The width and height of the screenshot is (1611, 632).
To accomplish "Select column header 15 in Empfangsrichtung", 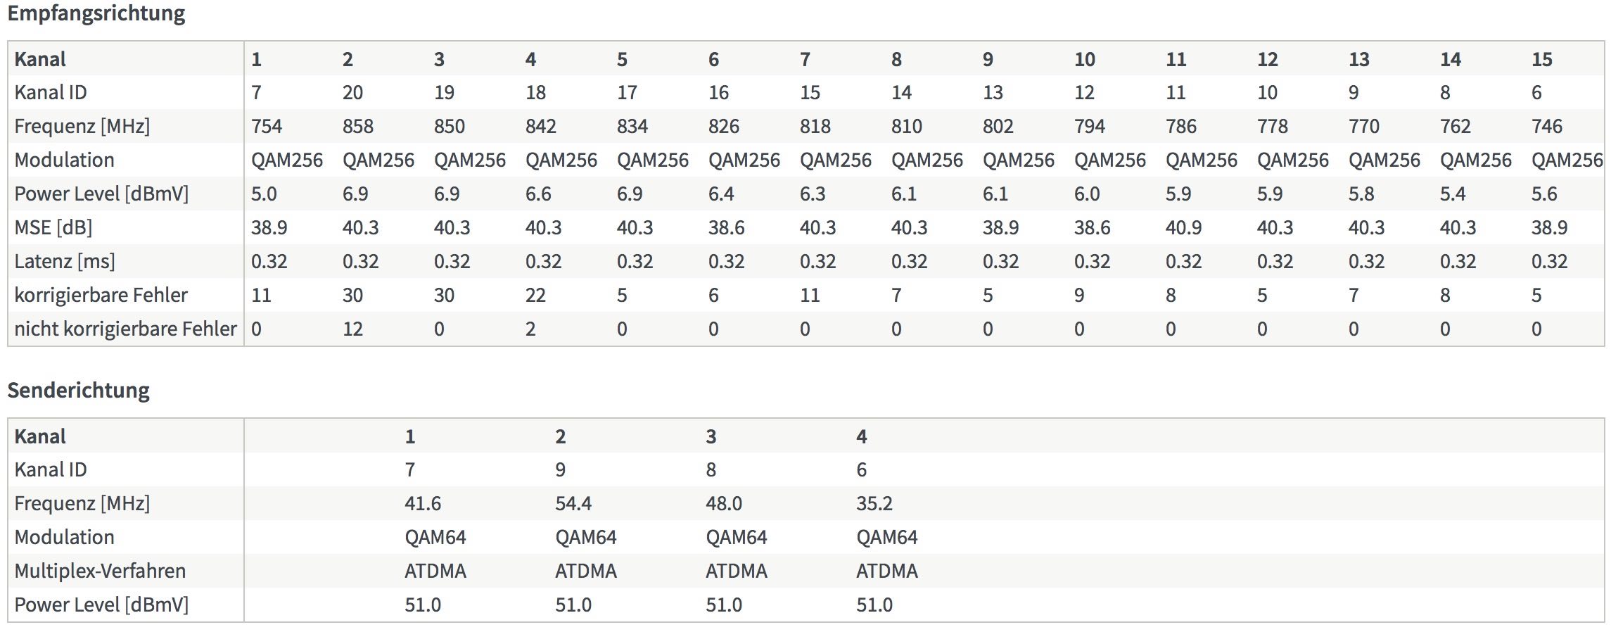I will coord(1542,60).
